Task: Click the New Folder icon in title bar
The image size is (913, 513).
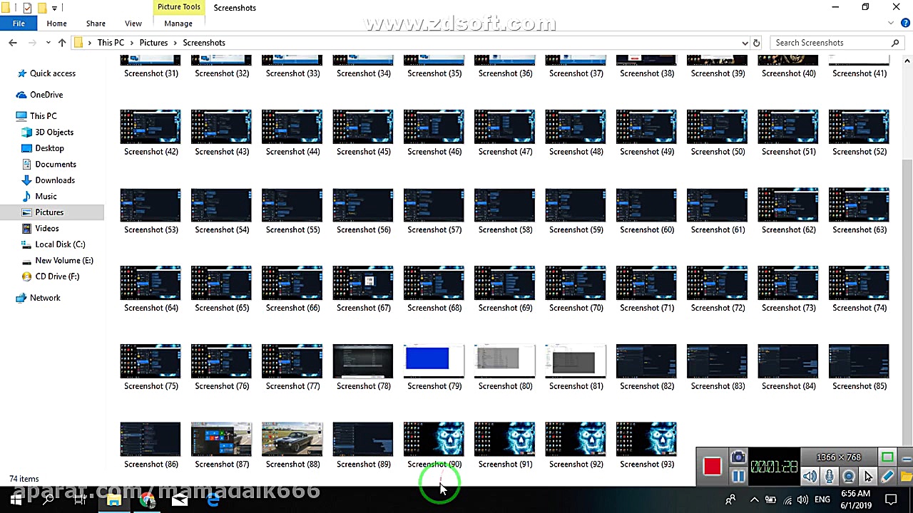Action: [x=41, y=8]
